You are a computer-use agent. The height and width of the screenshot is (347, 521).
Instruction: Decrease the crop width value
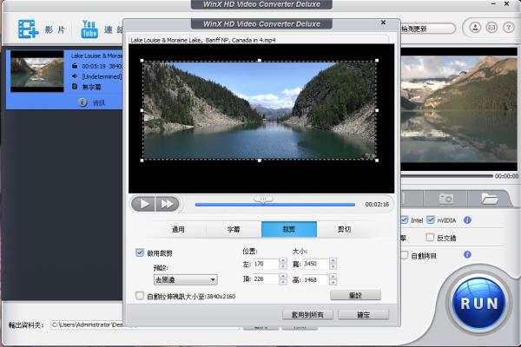333,266
